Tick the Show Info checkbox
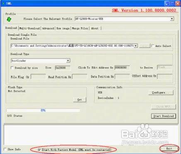 point(5,149)
